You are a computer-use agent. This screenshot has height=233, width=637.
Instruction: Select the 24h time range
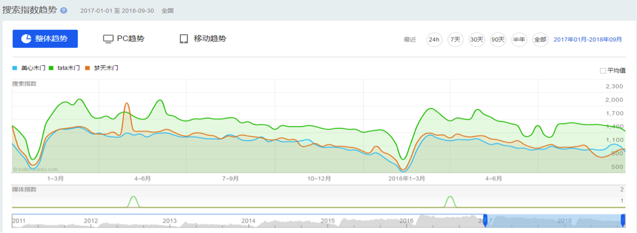coord(434,39)
